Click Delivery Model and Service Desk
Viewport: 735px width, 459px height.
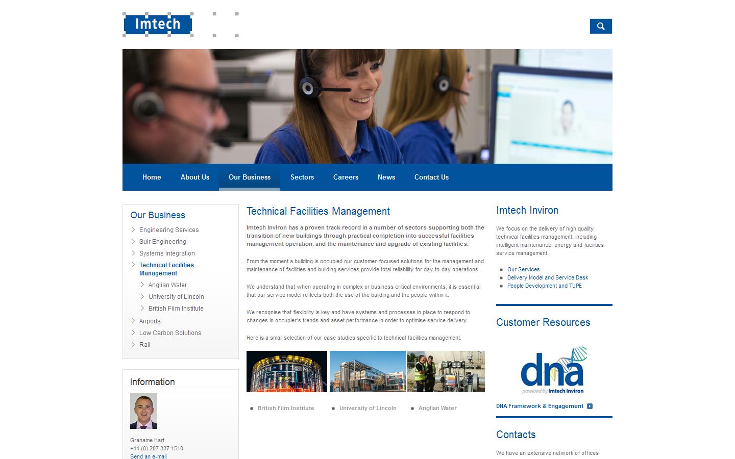(548, 277)
